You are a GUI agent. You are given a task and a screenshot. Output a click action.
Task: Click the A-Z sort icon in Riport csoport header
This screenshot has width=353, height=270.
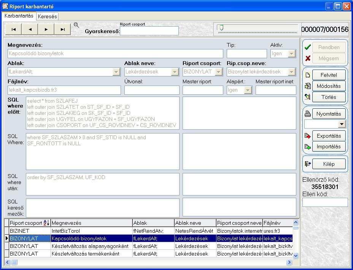46,223
